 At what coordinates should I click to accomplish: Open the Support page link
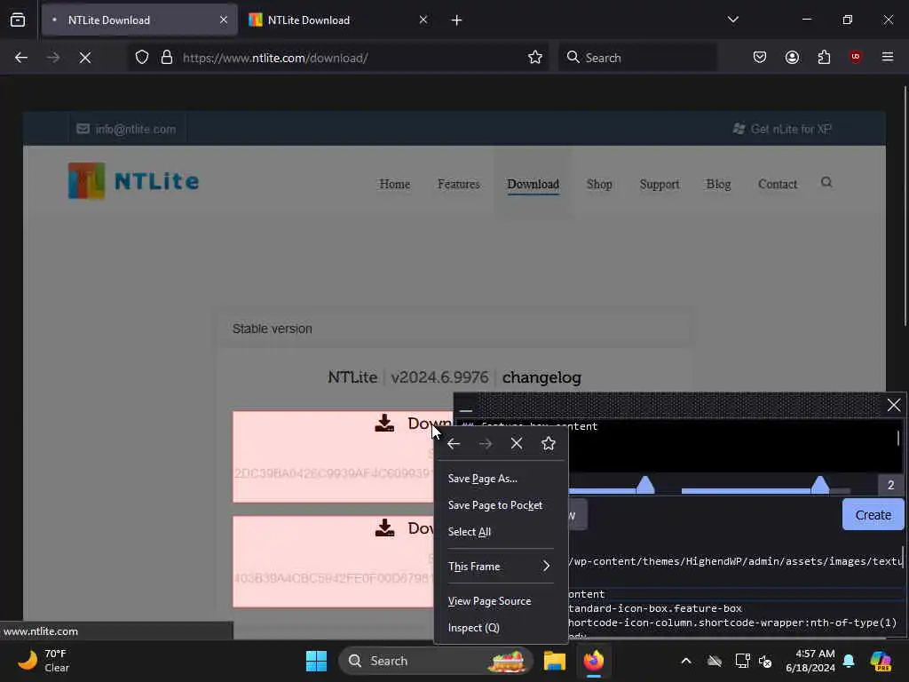[660, 185]
